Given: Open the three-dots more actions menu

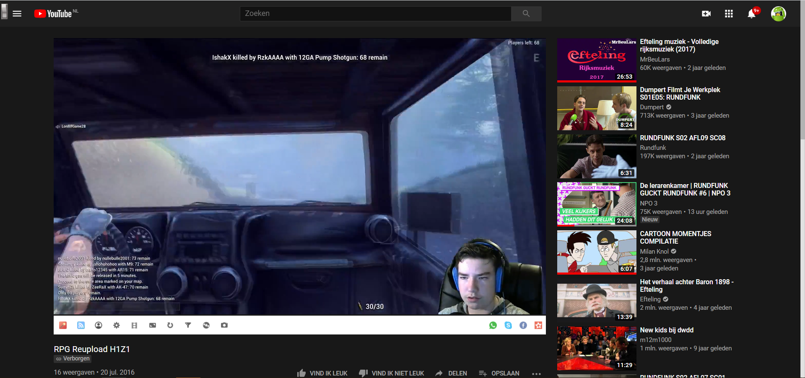Looking at the screenshot, I should tap(536, 373).
